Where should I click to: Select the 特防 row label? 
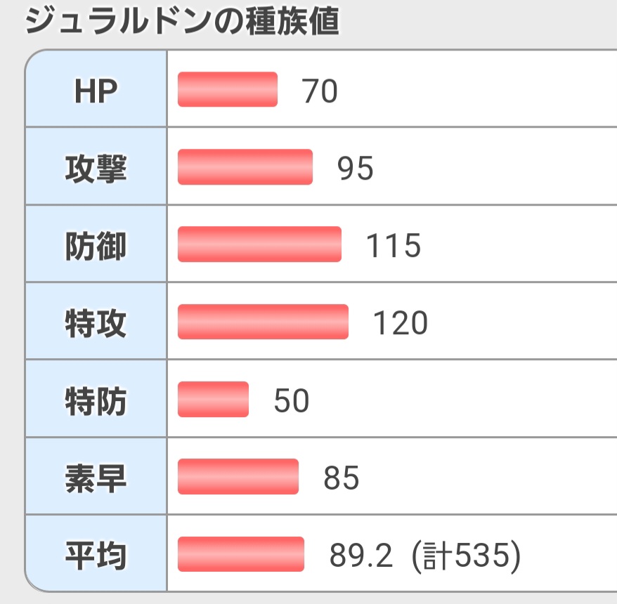point(96,400)
